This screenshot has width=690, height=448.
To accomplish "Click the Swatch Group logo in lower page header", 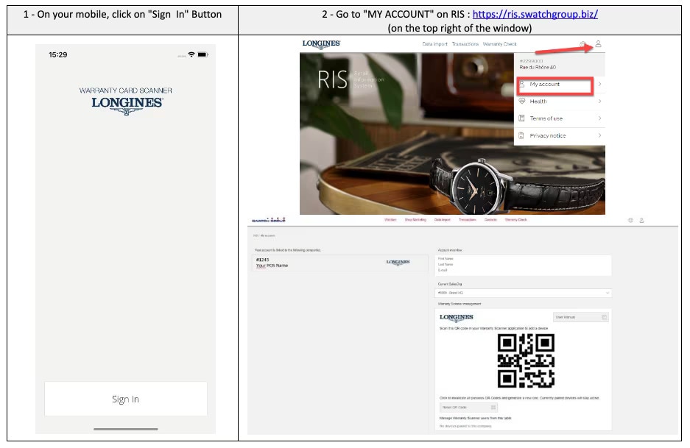I will pyautogui.click(x=269, y=220).
